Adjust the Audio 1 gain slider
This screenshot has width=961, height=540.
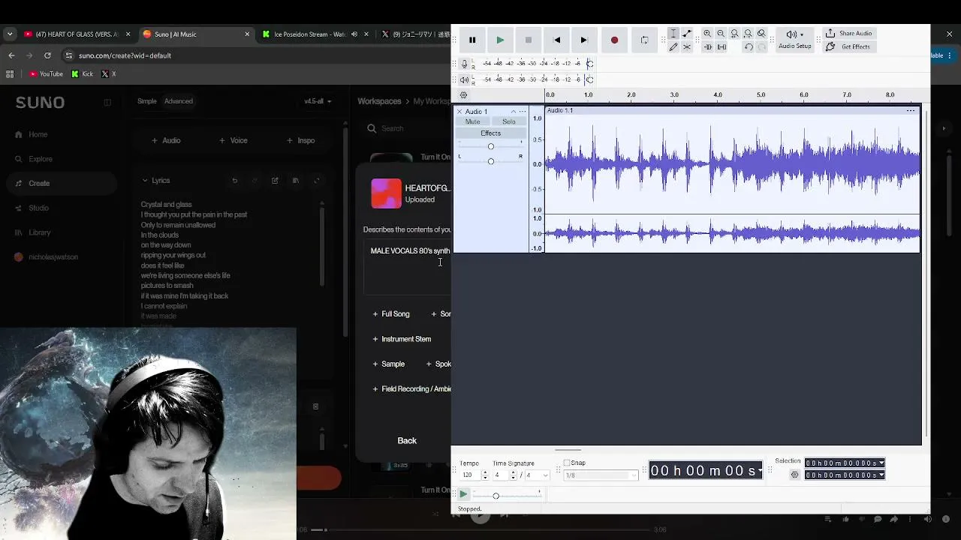pos(491,146)
